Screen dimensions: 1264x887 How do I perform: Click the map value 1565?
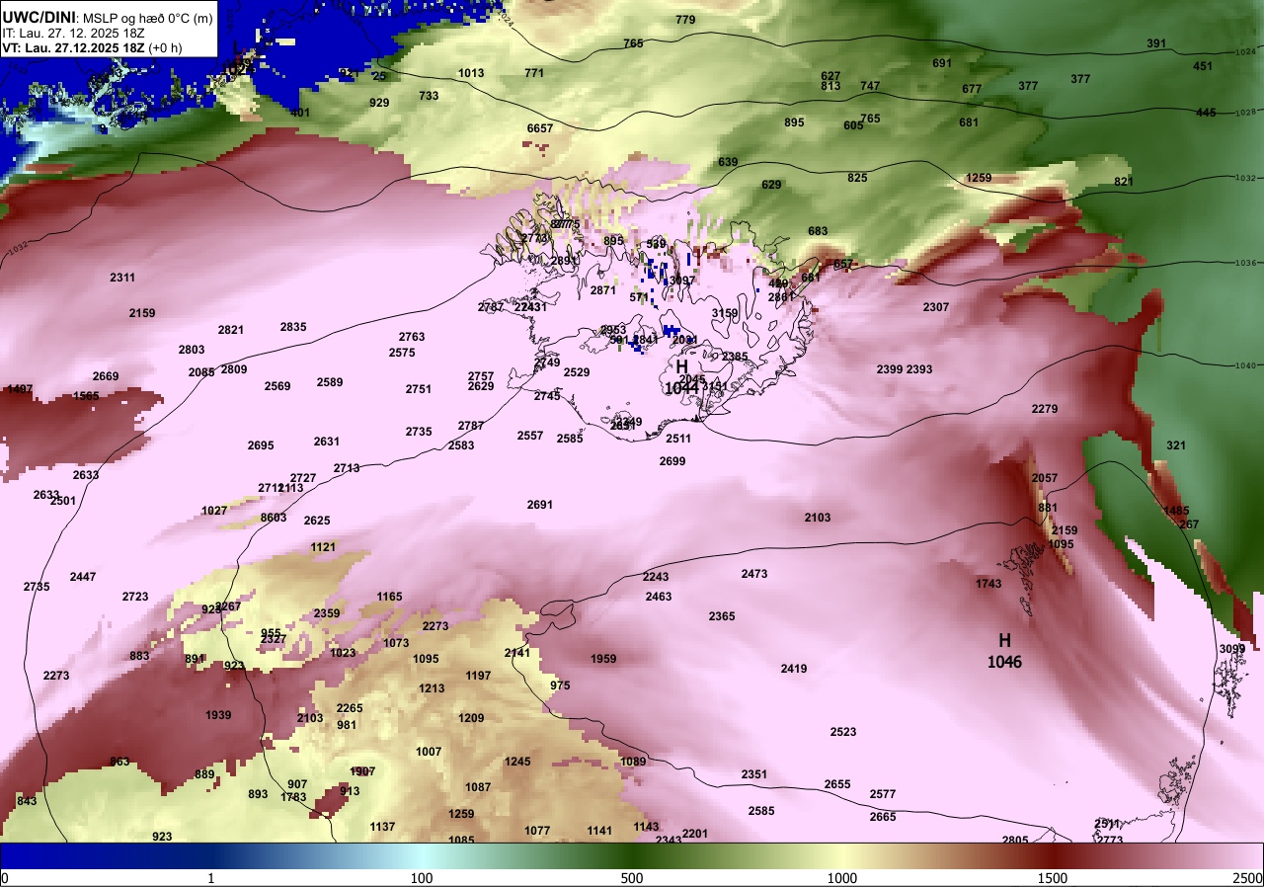point(86,396)
